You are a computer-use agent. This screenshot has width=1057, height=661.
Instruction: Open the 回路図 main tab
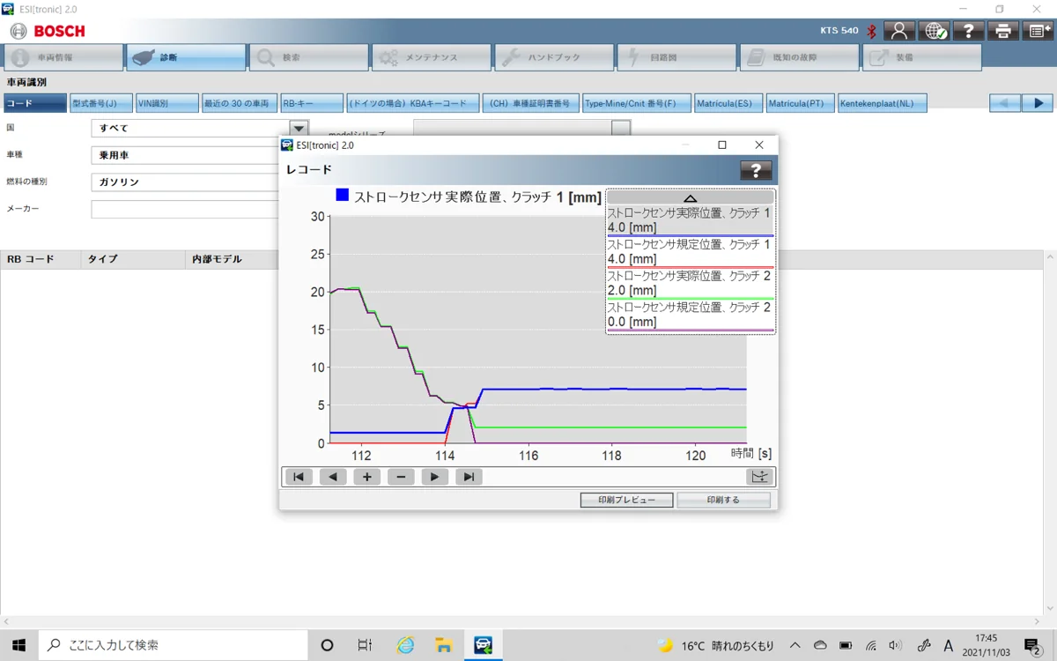676,57
